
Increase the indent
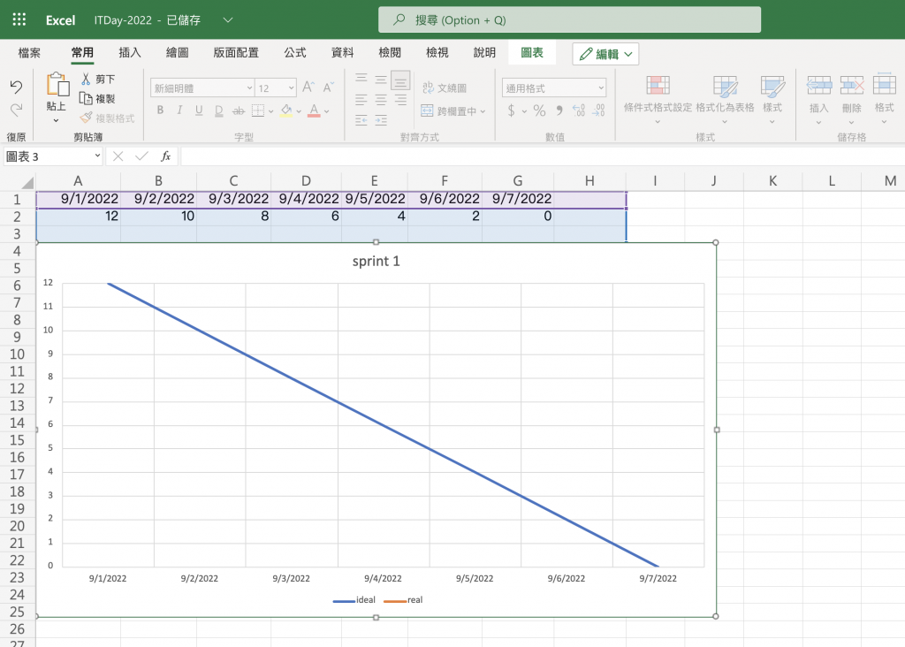(381, 120)
